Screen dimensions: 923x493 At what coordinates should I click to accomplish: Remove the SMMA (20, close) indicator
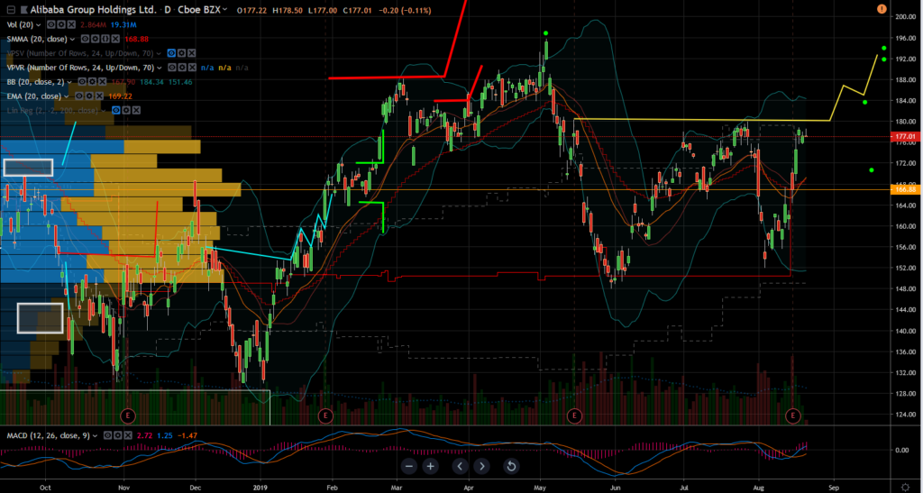point(115,39)
